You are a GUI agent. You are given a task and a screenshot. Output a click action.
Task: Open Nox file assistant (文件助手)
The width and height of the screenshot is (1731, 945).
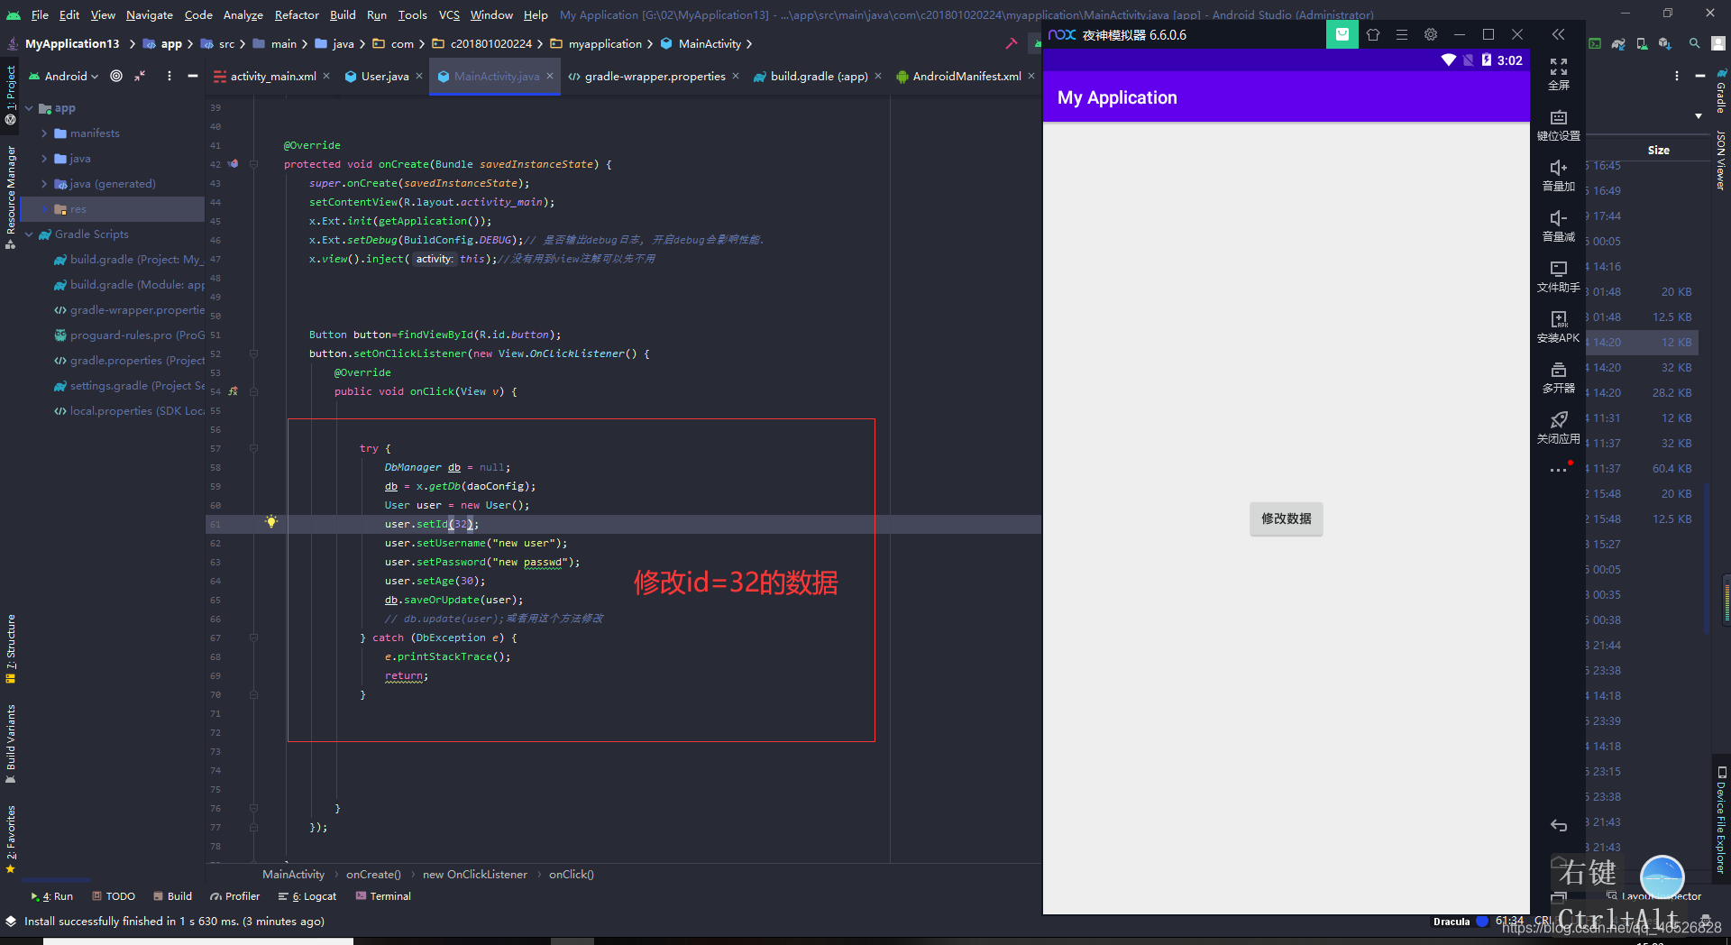point(1558,270)
